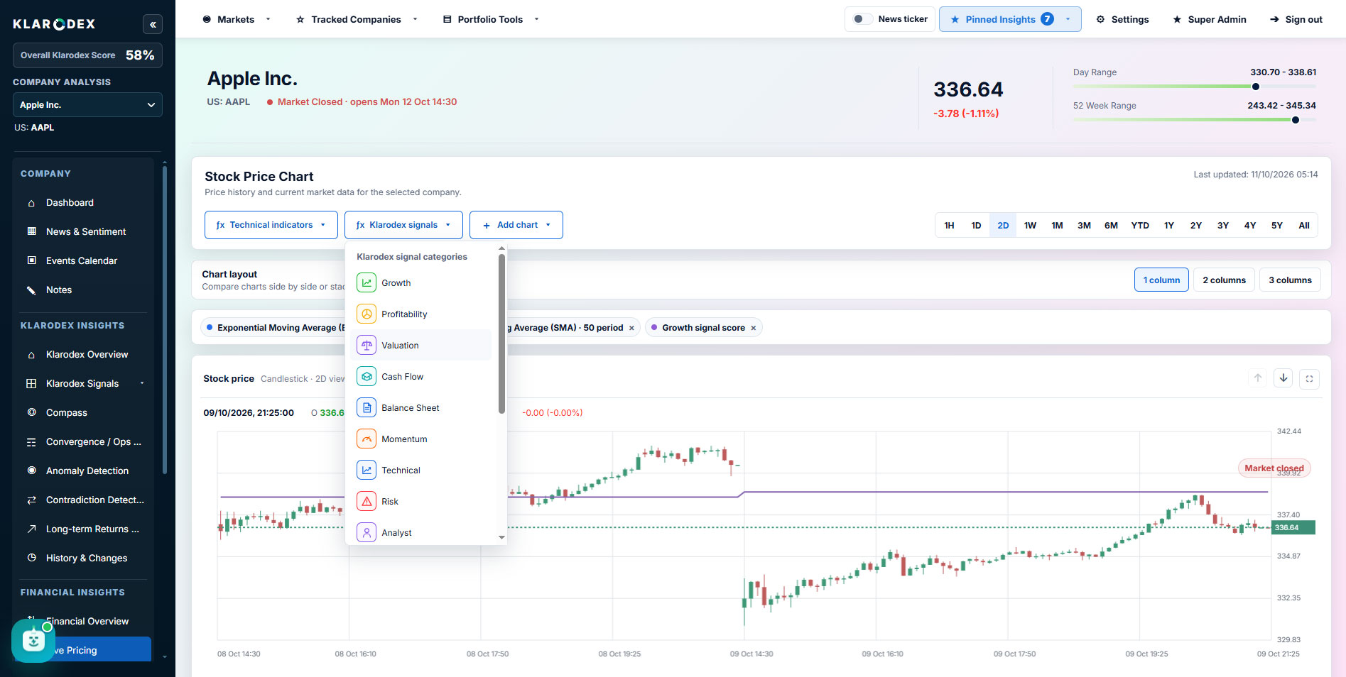Select Analyst person icon
1346x677 pixels.
367,532
